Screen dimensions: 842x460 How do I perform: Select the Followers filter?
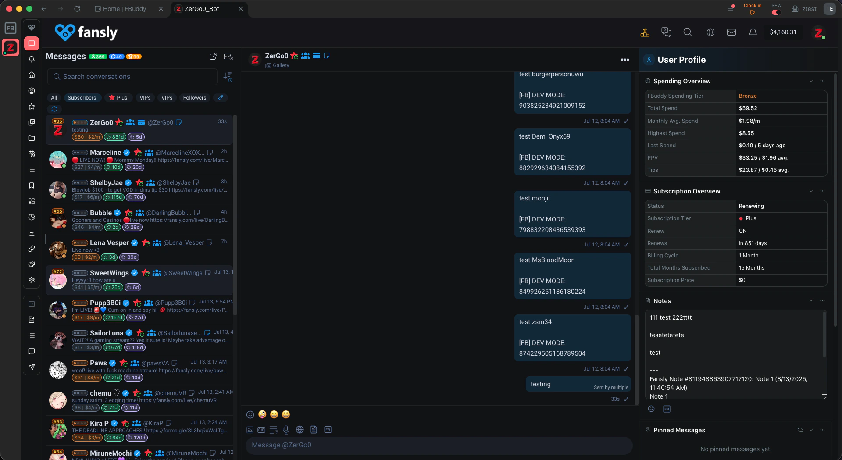pos(195,97)
